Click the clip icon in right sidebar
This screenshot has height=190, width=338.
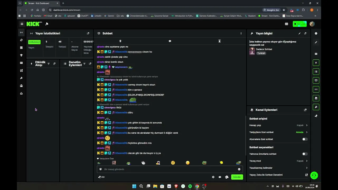(x=316, y=54)
